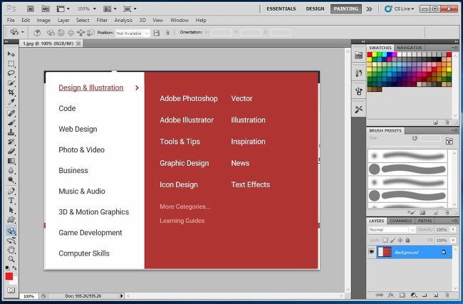Open the Analysis menu

pos(123,20)
